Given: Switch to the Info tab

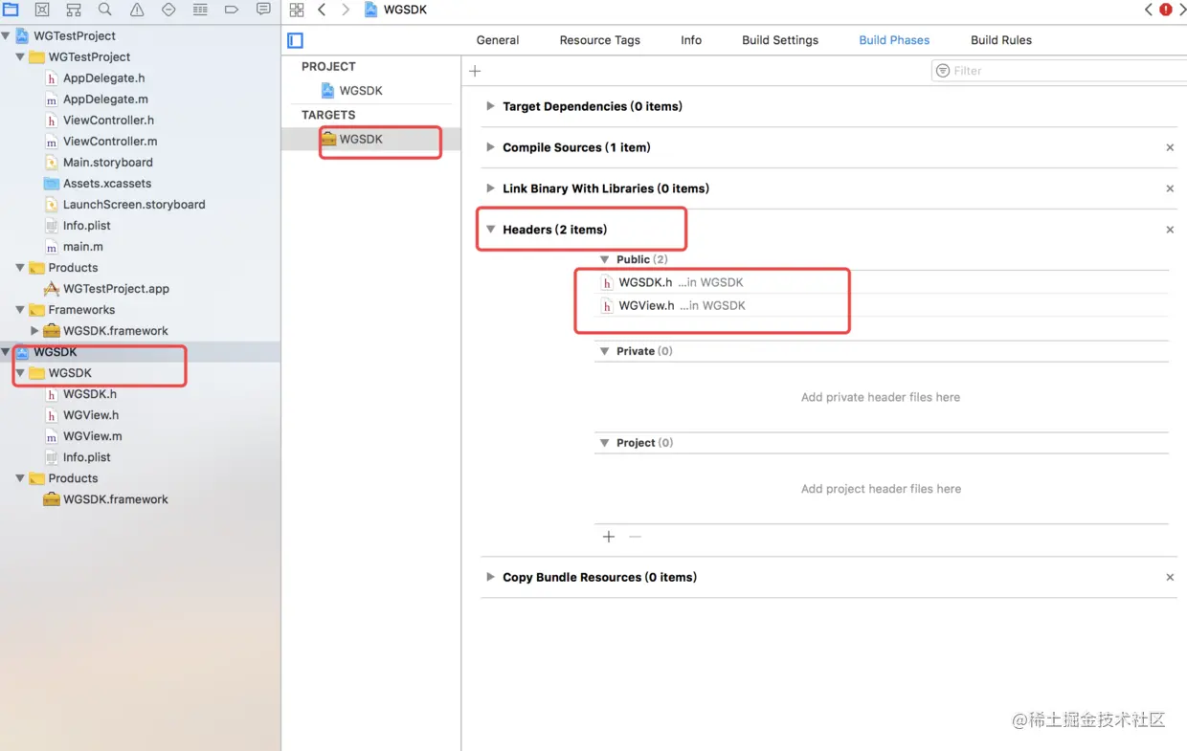Looking at the screenshot, I should coord(691,40).
